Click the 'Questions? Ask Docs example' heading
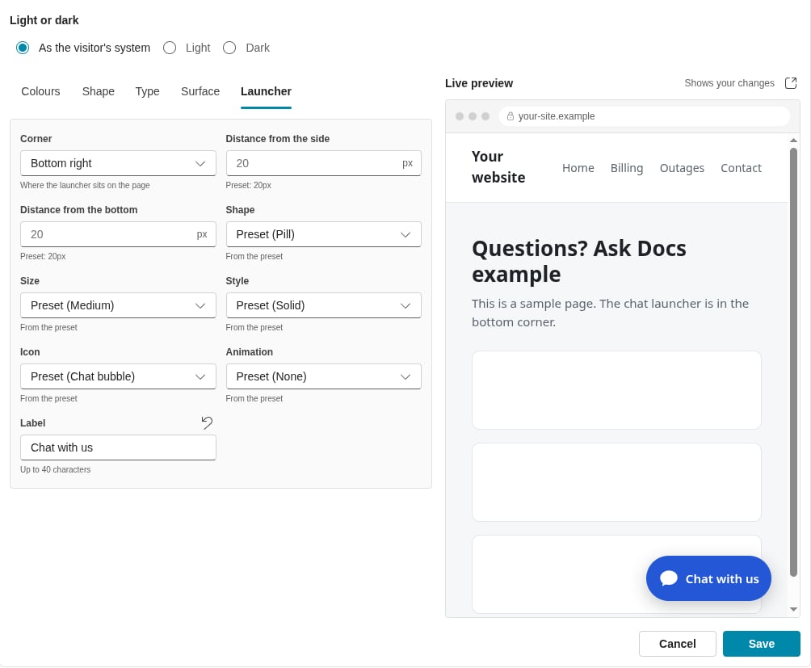This screenshot has width=811, height=668. pos(579,262)
